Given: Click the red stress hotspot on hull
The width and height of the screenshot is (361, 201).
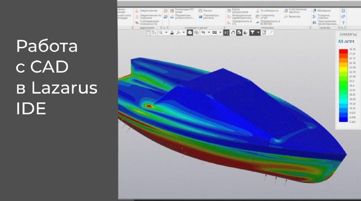Looking at the screenshot, I should tap(149, 106).
